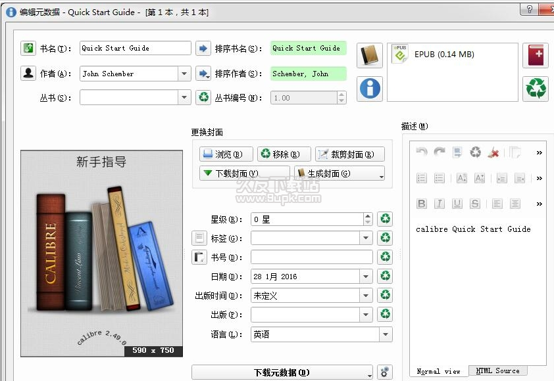554x381 pixels.
Task: Apply superscript in description editor
Action: coord(461,178)
